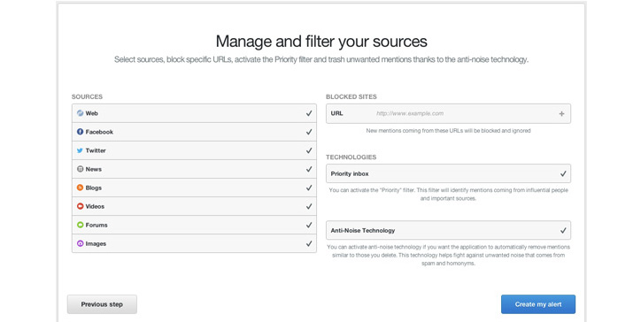641x322 pixels.
Task: Click the "Priority inbox" label
Action: click(350, 173)
